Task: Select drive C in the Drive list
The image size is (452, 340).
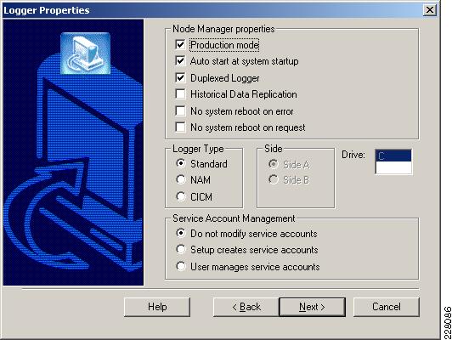Action: click(393, 156)
